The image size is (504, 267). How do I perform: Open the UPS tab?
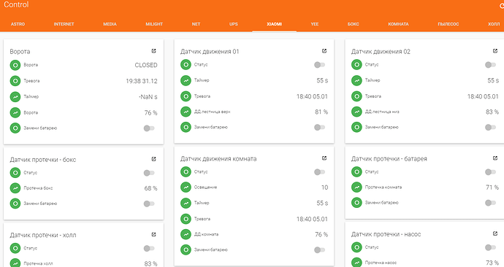click(234, 24)
